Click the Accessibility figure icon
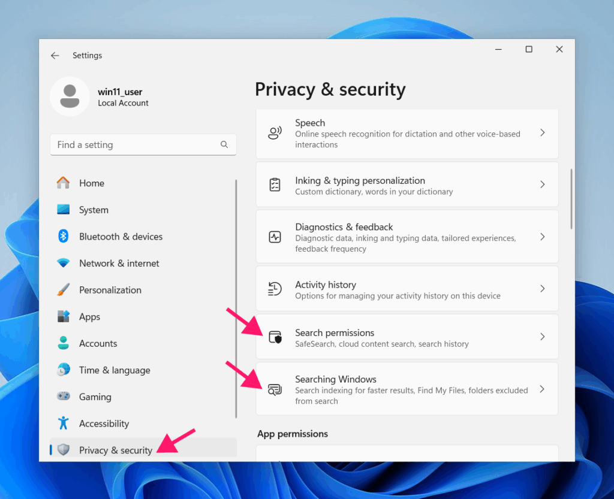614x499 pixels. coord(63,423)
